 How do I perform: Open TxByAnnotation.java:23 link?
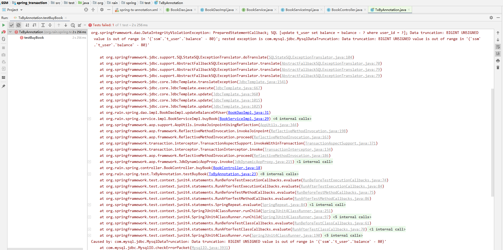pyautogui.click(x=232, y=174)
